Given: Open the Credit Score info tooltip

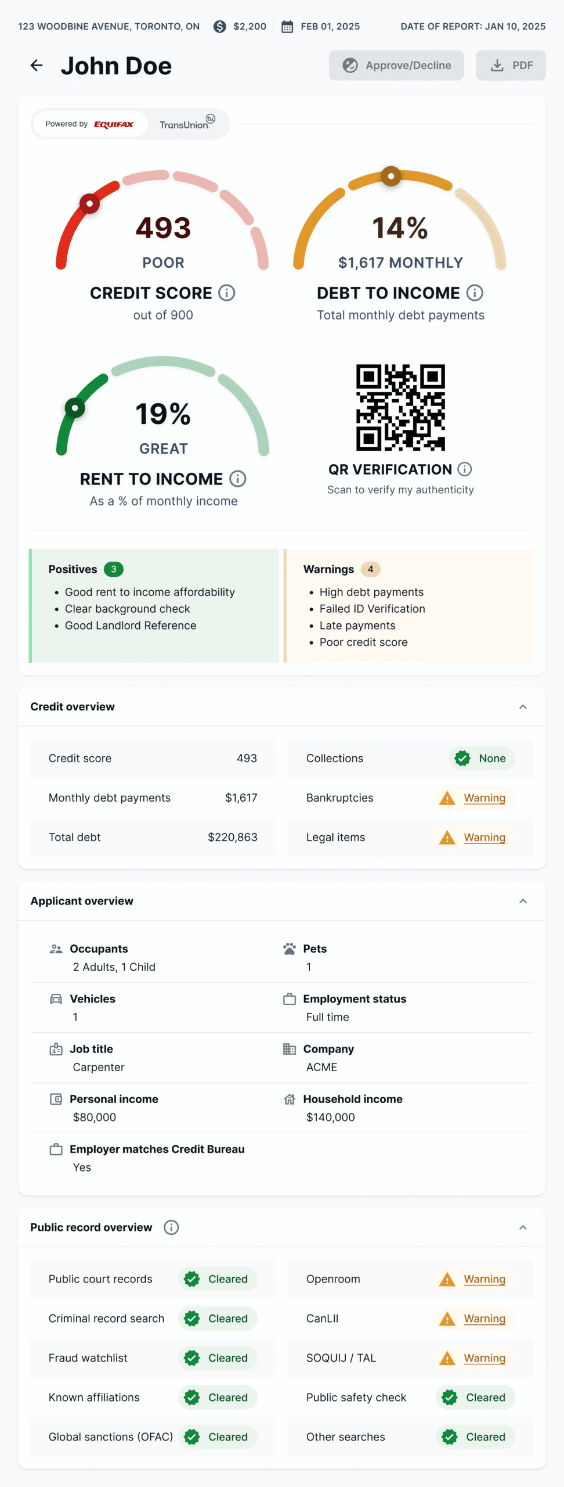Looking at the screenshot, I should click(227, 293).
